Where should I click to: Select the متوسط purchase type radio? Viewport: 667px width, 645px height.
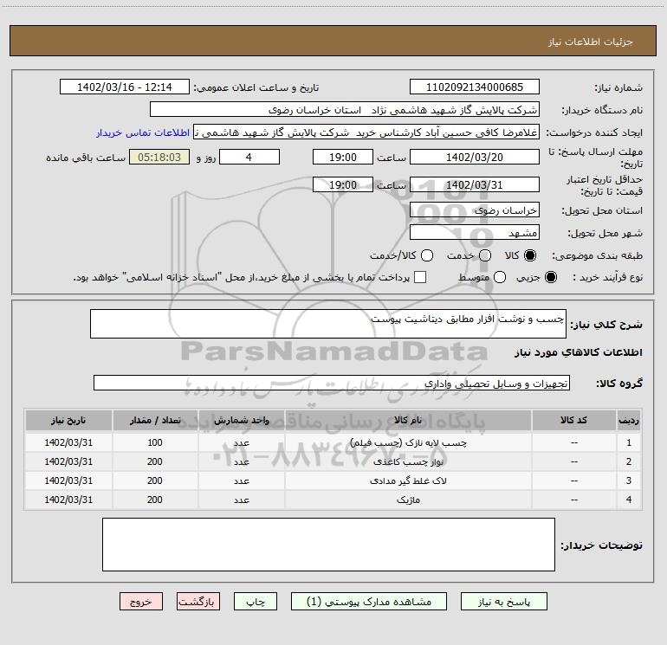tap(500, 277)
